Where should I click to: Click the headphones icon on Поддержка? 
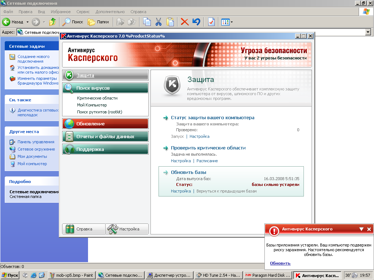69,149
